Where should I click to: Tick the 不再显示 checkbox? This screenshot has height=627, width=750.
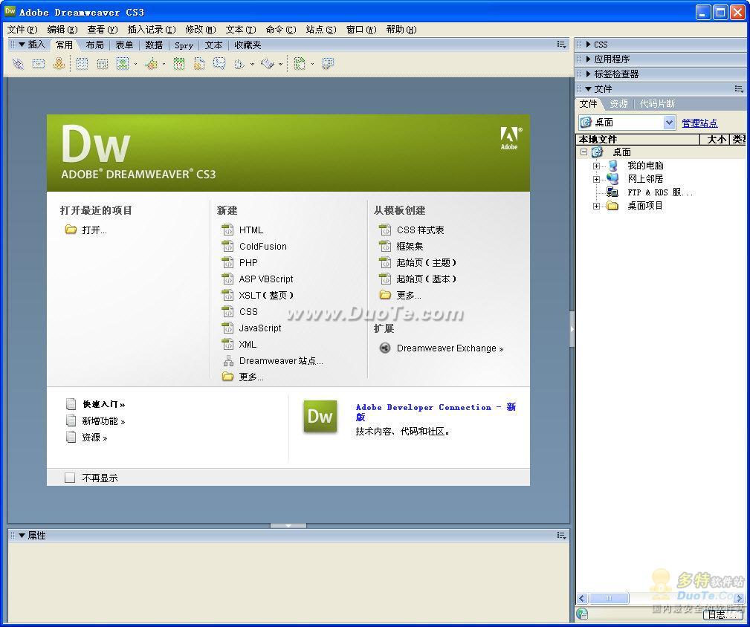tap(70, 478)
